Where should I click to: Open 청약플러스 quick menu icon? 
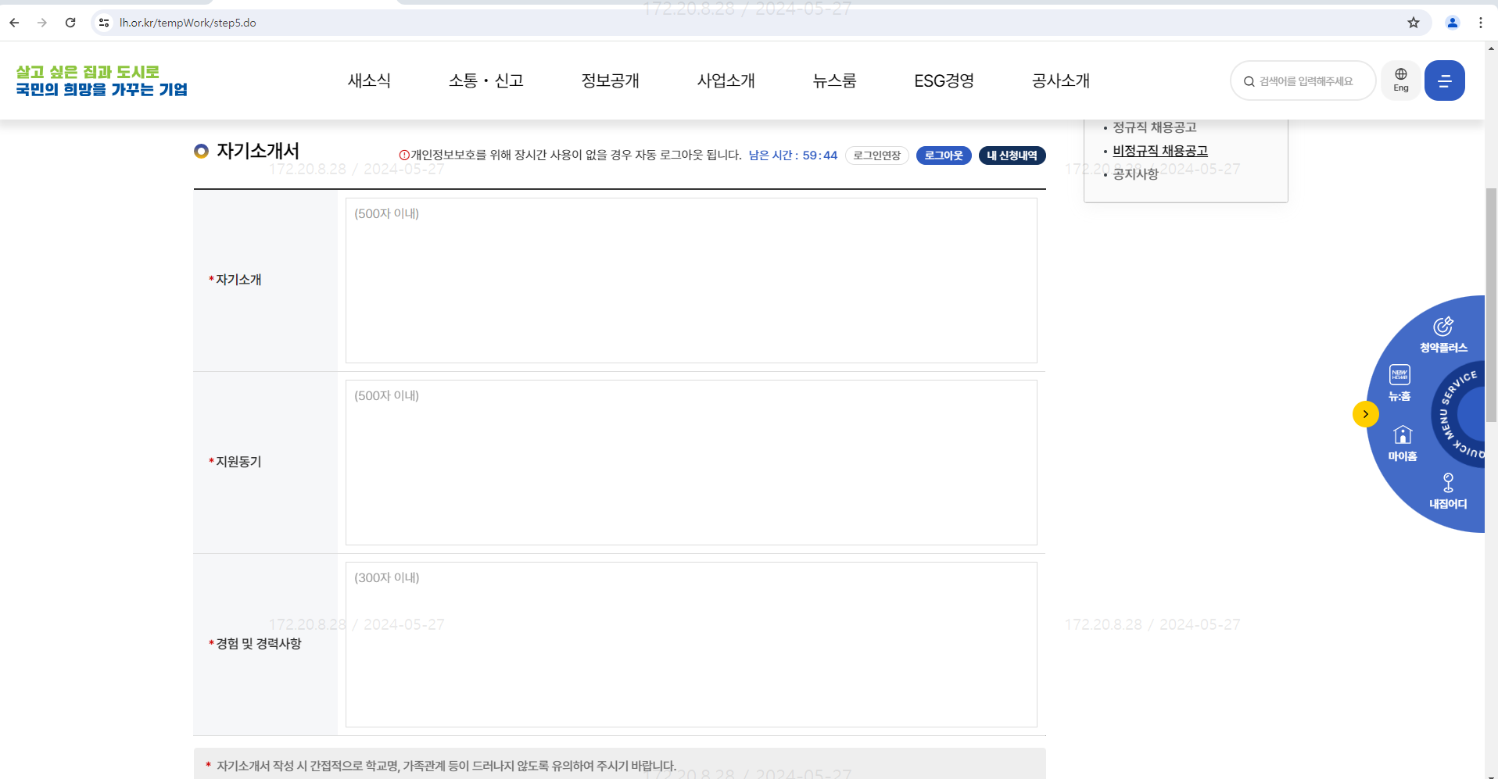1443,334
